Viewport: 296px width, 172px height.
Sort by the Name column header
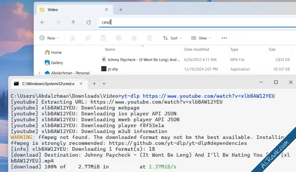click(x=110, y=49)
